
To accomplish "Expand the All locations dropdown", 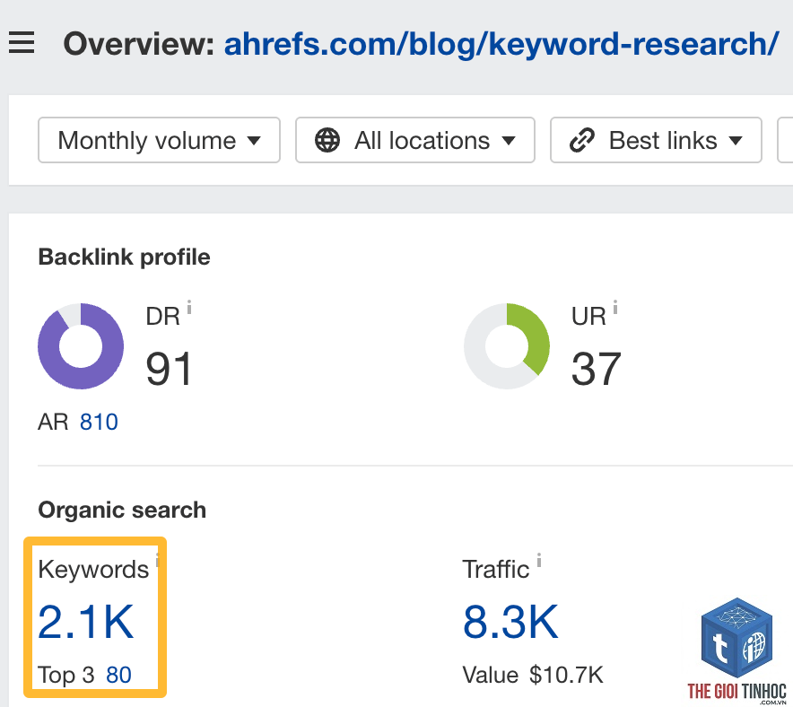I will [415, 140].
